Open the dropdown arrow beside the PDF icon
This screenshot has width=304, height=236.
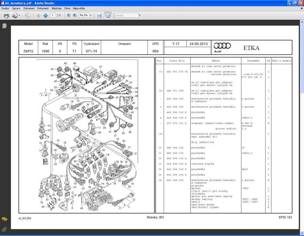20,15
